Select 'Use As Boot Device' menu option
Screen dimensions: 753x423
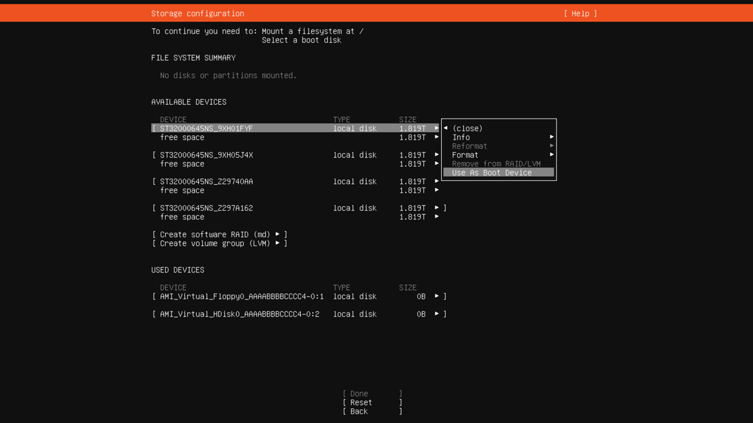click(492, 173)
